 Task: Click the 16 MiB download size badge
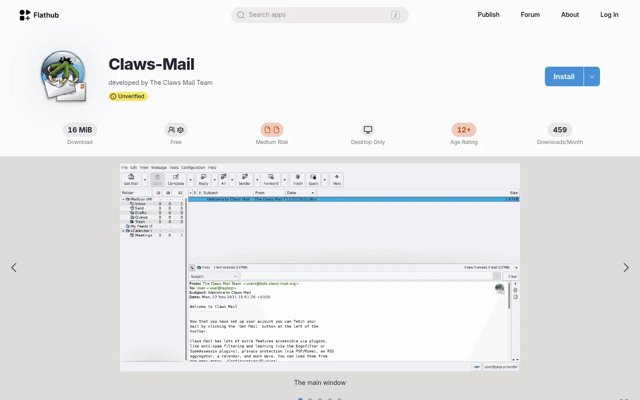(x=80, y=130)
